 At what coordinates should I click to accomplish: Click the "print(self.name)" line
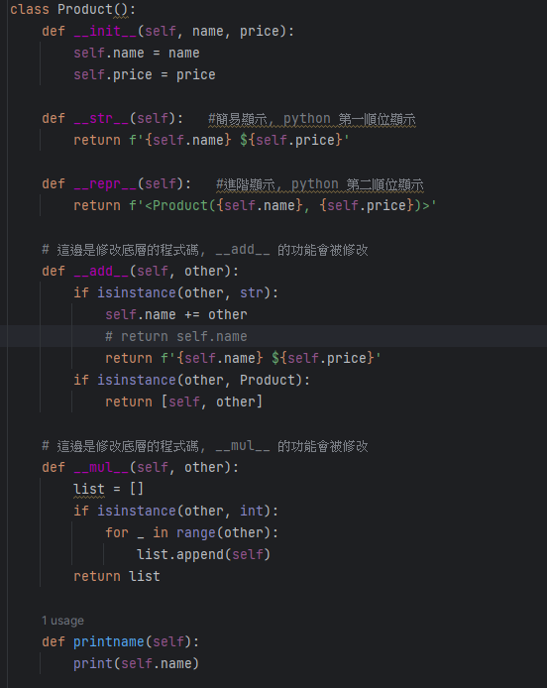(136, 663)
